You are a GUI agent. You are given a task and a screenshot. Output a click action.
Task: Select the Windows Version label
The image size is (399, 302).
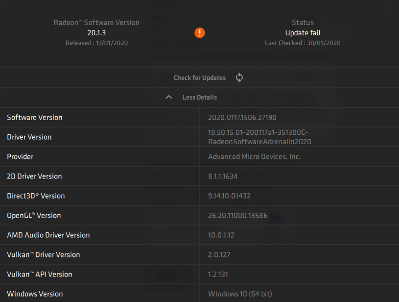tap(35, 294)
